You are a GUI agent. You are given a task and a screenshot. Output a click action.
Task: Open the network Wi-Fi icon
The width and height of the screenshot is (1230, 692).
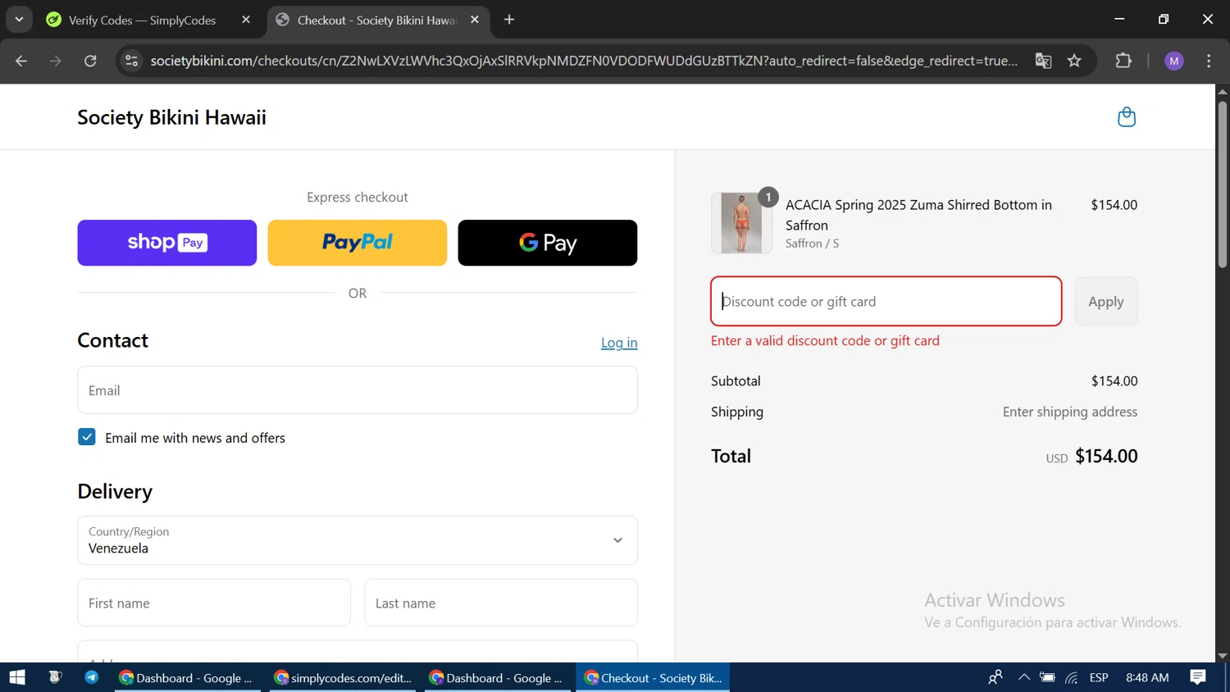click(1072, 677)
